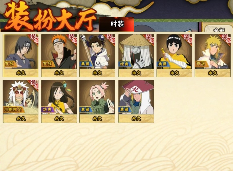Image resolution: width=233 pixels, height=171 pixels.
Task: Click 永久 label under the Pain card
Action: [x=59, y=73]
